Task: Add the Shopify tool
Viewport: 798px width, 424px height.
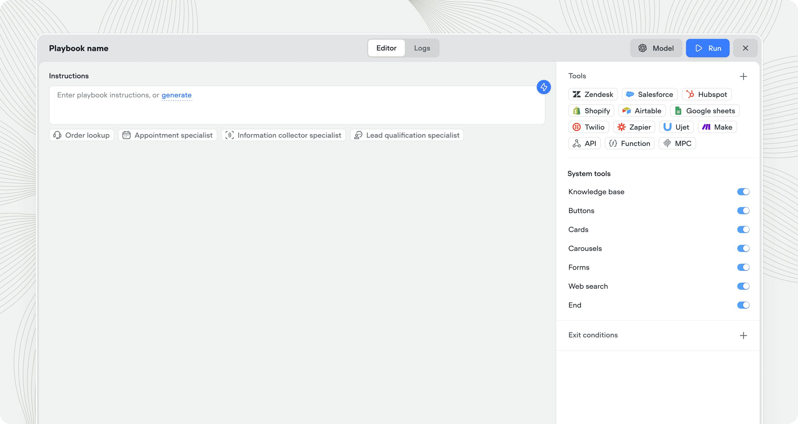Action: point(591,111)
